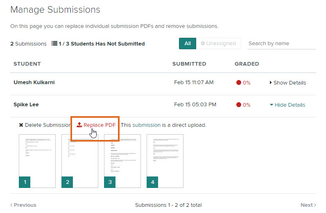Select the All filter button
Screen dimensions: 326x213
(x=188, y=44)
